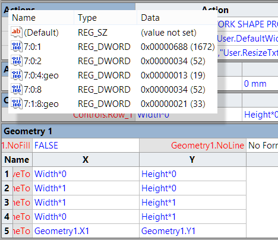Select row 2 Y cell Height*0
This screenshot has height=240, width=278.
(192, 188)
